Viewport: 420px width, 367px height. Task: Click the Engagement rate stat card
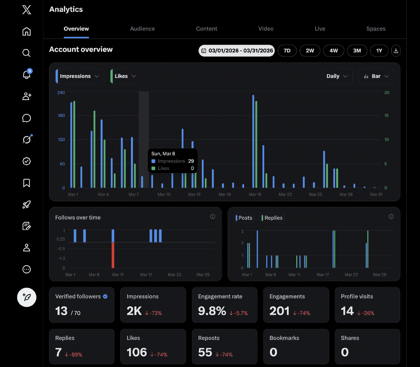(x=225, y=305)
